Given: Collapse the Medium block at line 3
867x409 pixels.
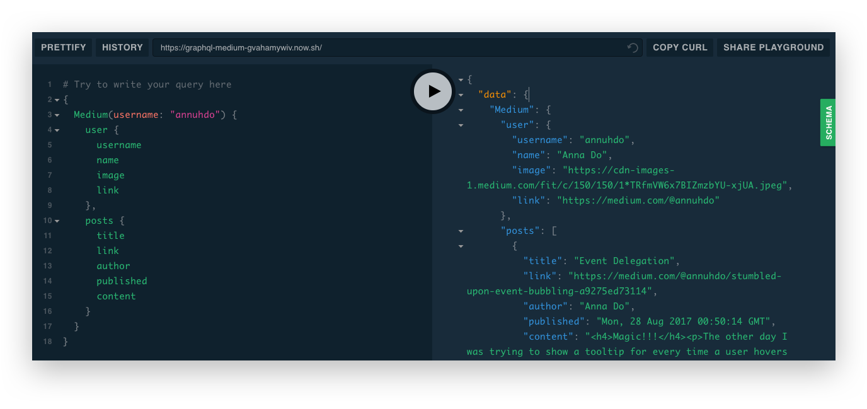Looking at the screenshot, I should pos(57,115).
